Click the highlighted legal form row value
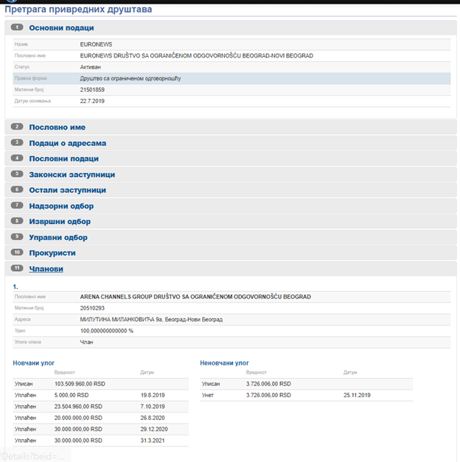The image size is (460, 462). [130, 79]
